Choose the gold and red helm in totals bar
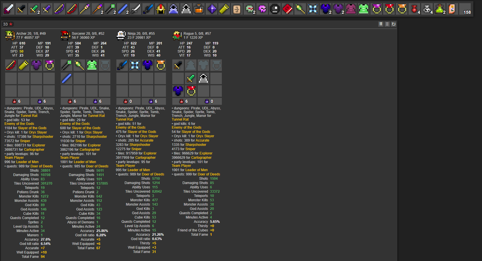Screen dimensions: 482x261 tap(161, 9)
